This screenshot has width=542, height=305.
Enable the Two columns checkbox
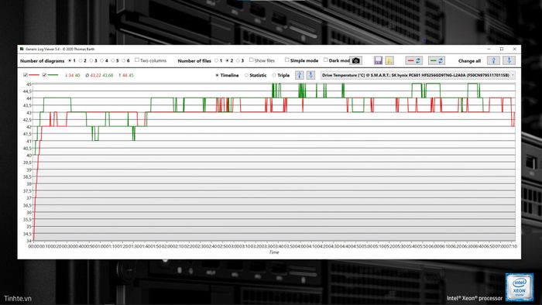point(137,60)
